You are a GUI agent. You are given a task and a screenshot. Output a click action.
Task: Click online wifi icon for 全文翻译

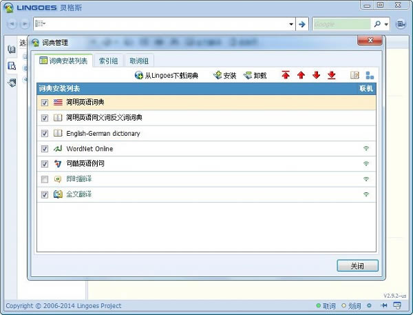[x=366, y=194]
